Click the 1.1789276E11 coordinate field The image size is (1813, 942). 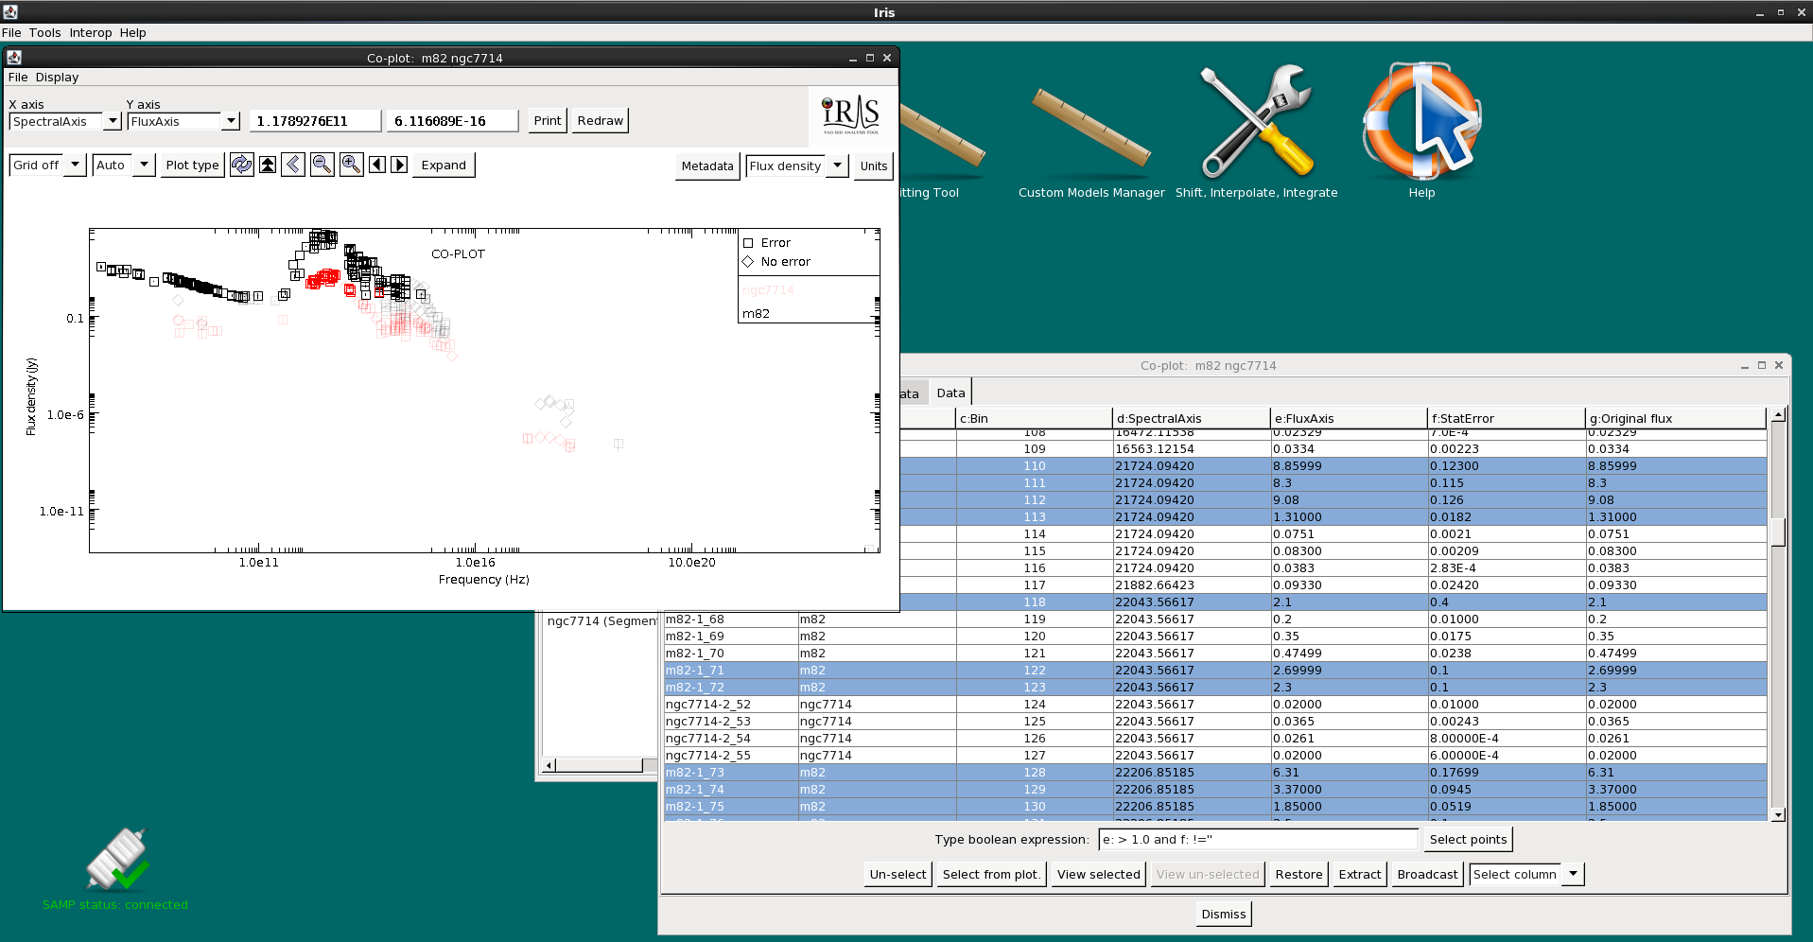pos(317,121)
